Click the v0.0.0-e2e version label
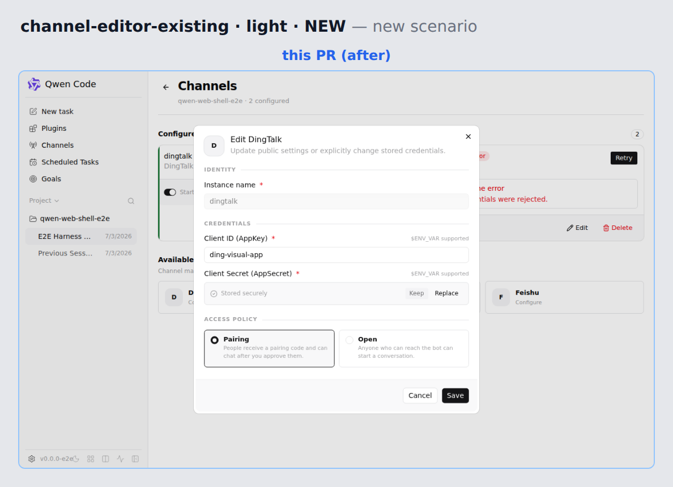The width and height of the screenshot is (673, 487). point(56,459)
